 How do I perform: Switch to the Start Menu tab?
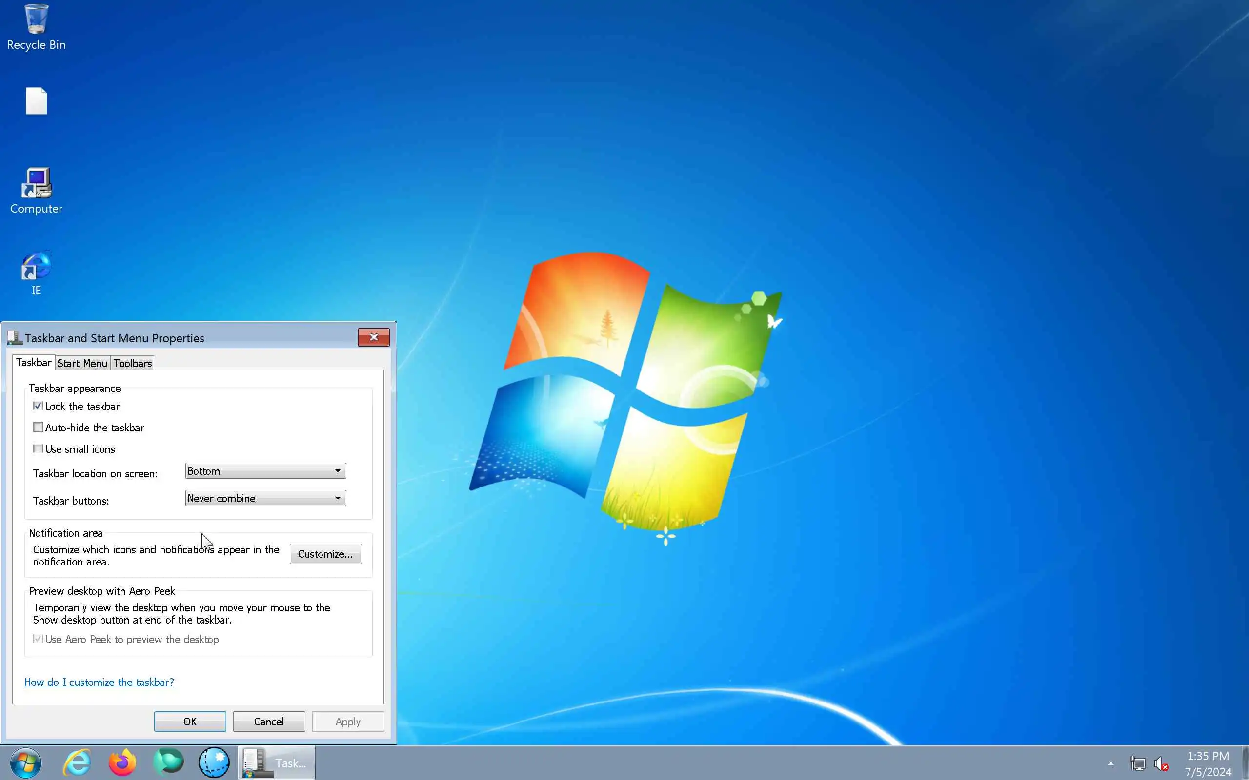pyautogui.click(x=82, y=363)
